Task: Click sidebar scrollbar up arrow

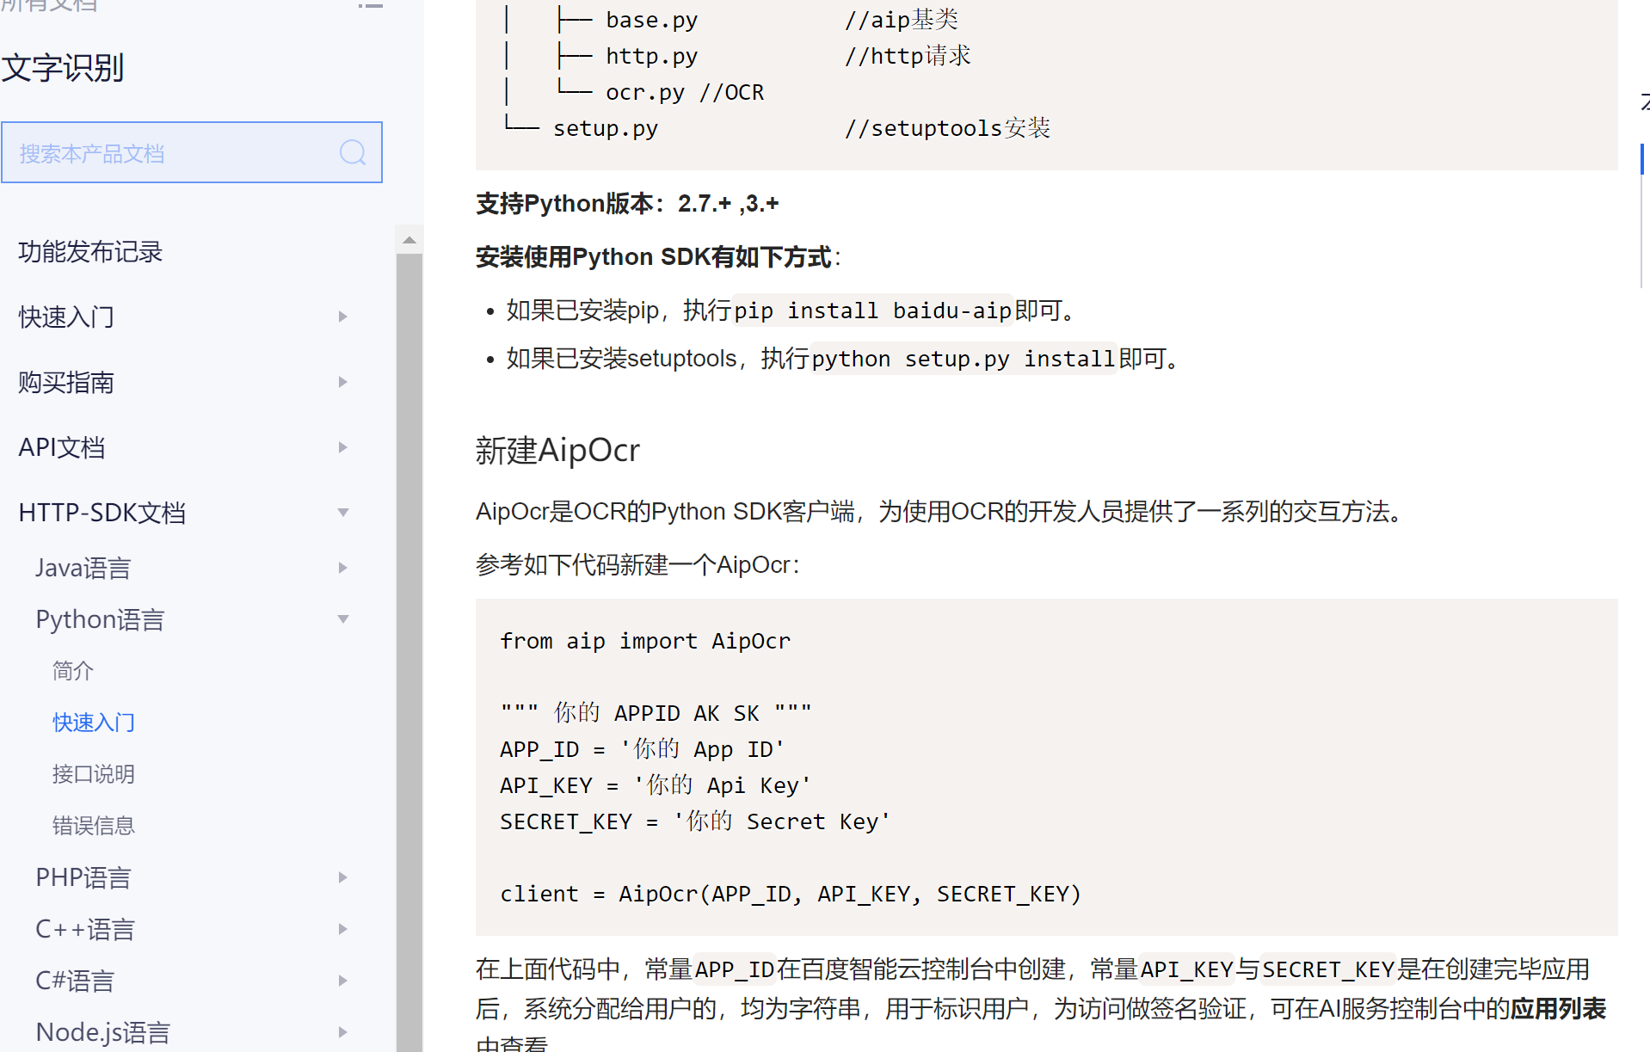Action: tap(409, 240)
